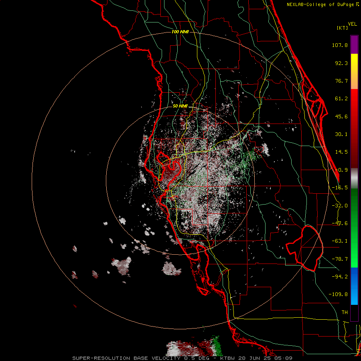Screen dimensions: 361x361
Task: Click the 45.6 scale value
Action: (x=341, y=116)
